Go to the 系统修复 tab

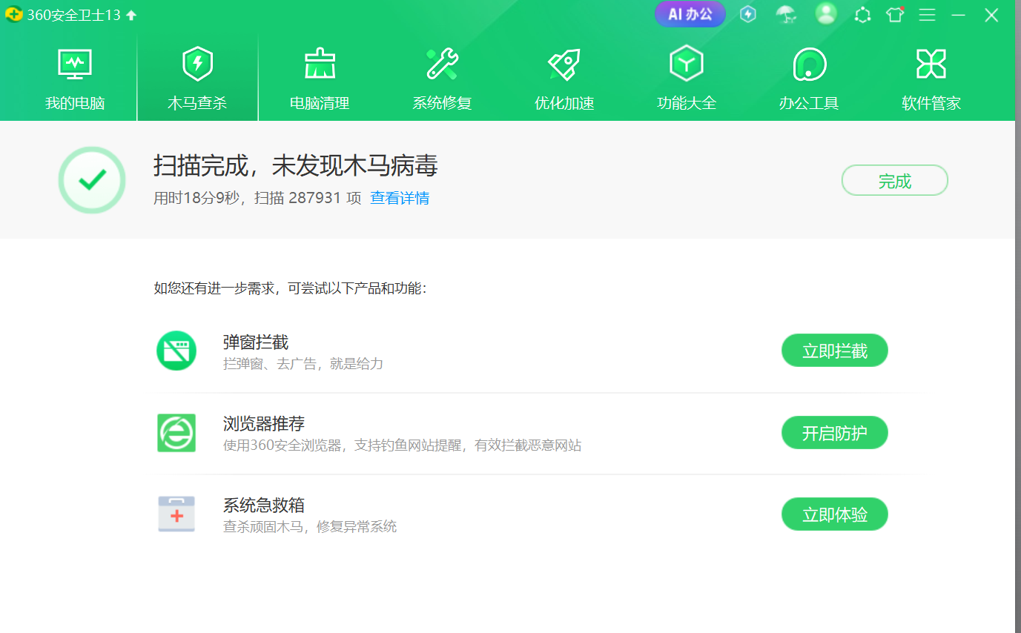pyautogui.click(x=442, y=79)
